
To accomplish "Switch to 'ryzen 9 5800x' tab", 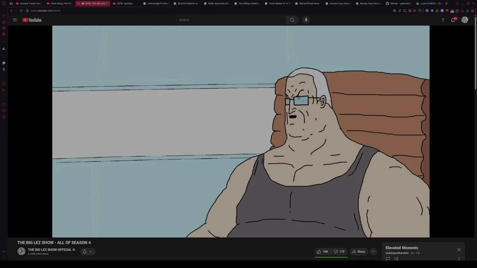I will (429, 3).
